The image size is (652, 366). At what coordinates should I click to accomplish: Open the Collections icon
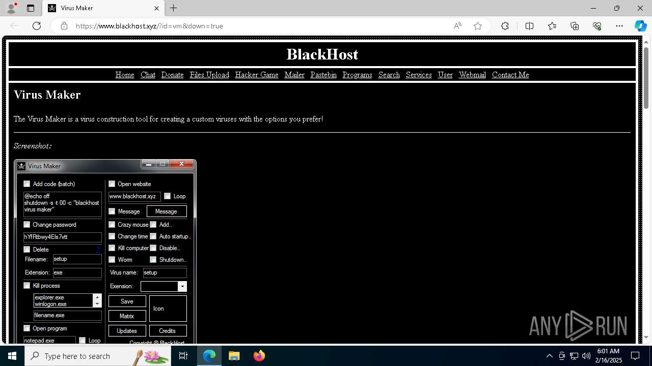click(575, 26)
